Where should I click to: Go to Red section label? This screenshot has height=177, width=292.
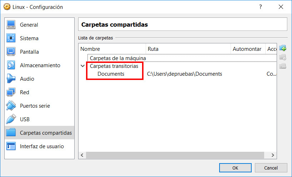point(24,92)
